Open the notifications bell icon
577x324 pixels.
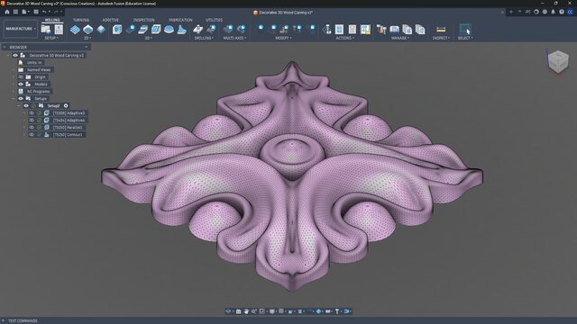(x=553, y=12)
